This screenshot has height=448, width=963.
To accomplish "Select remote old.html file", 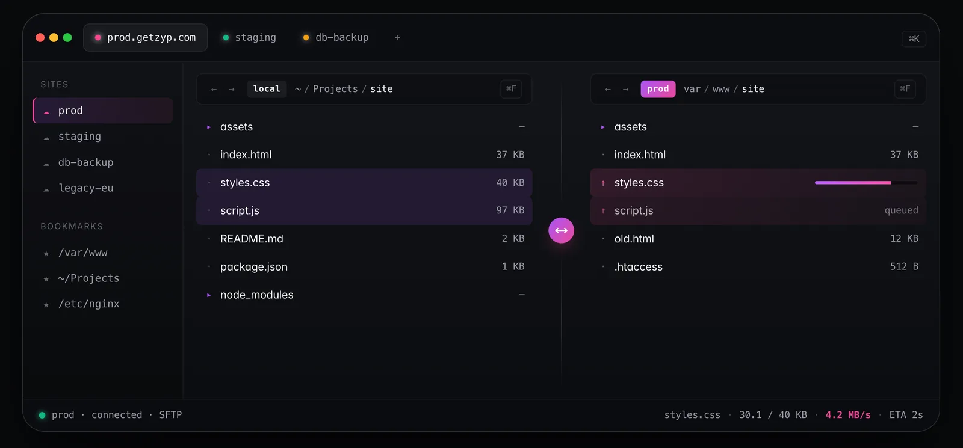I will pos(758,239).
